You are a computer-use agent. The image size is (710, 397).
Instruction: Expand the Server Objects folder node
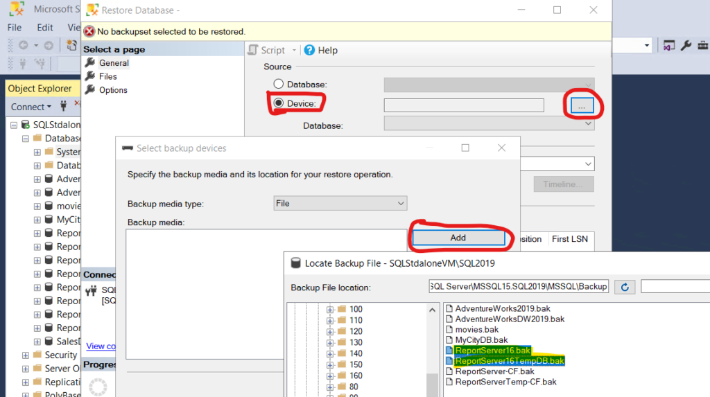pyautogui.click(x=26, y=369)
